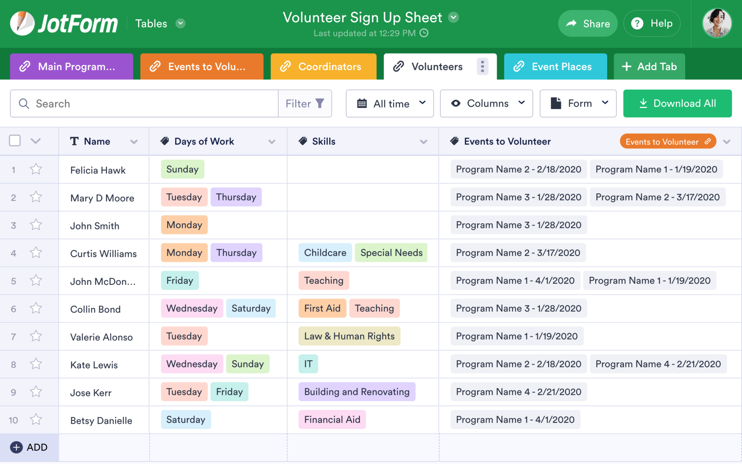This screenshot has height=464, width=742.
Task: Click the Add Tab button
Action: coord(649,67)
